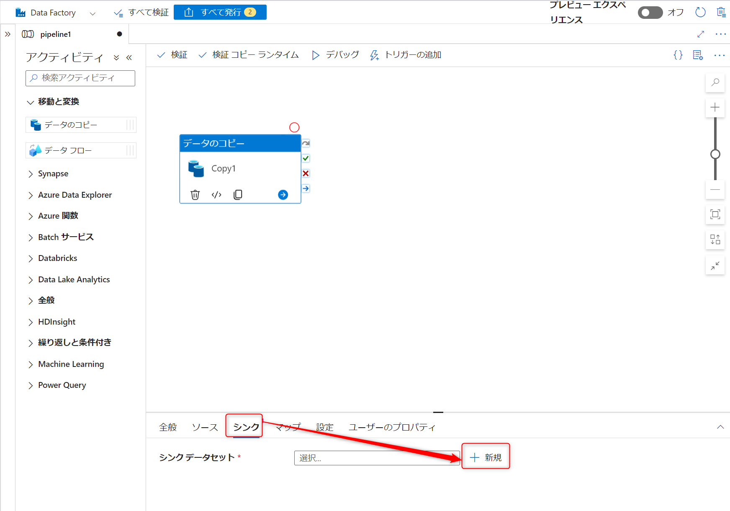Clone the Copy1 activity with copy icon
The width and height of the screenshot is (730, 511).
point(238,195)
